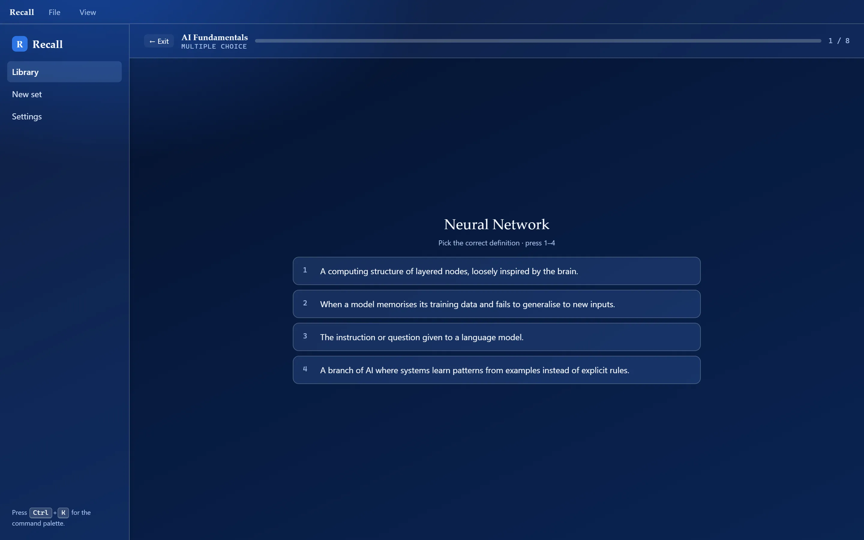
Task: Choose answer 3 about instruction to language model
Action: (x=496, y=337)
